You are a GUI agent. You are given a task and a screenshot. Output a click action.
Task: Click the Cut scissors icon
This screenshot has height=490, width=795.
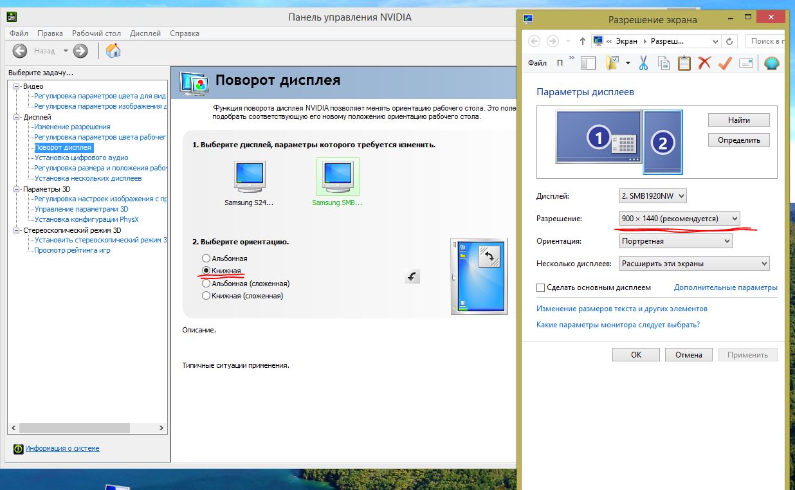[x=643, y=63]
